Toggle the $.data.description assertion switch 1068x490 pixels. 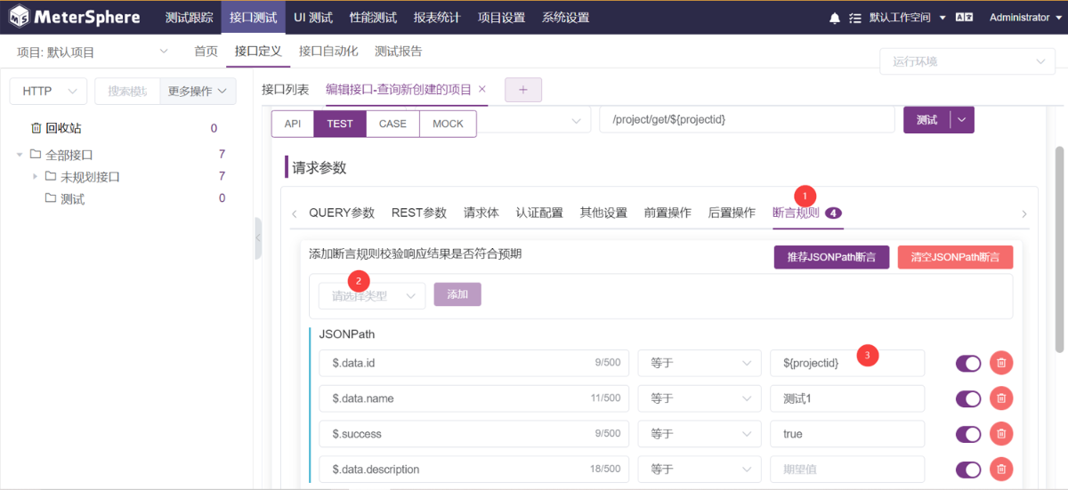(968, 470)
